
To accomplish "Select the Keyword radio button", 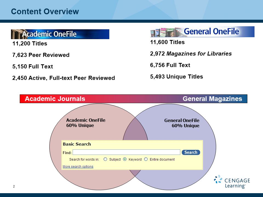I will tap(125, 159).
